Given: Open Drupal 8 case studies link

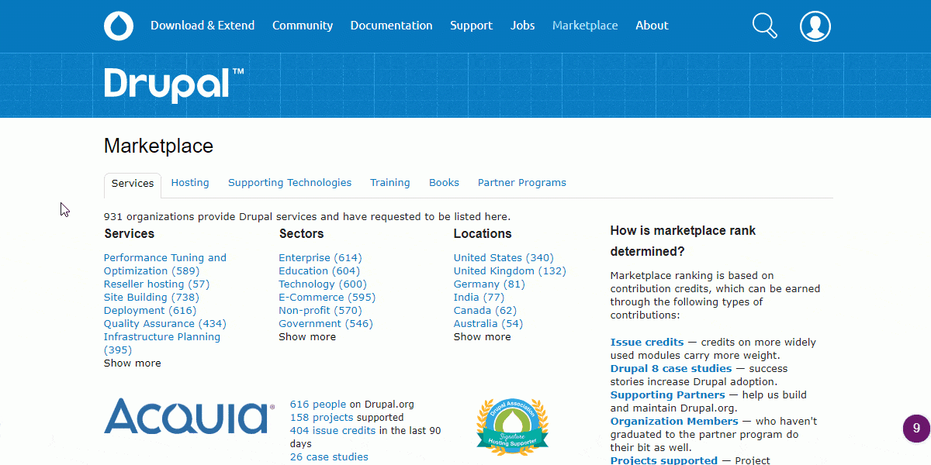Looking at the screenshot, I should (671, 369).
